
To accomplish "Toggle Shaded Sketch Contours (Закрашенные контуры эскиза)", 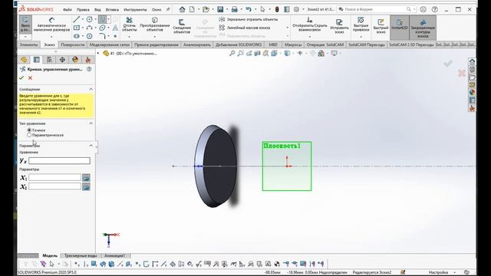I will click(423, 28).
